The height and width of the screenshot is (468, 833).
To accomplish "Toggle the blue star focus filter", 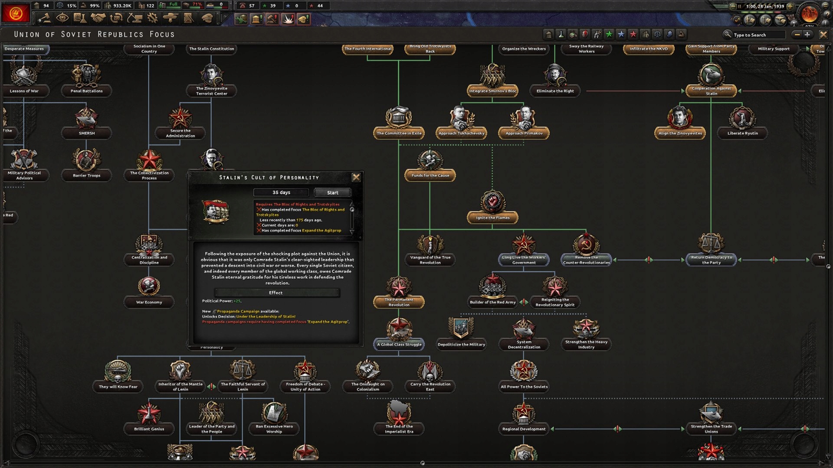I will tap(621, 34).
